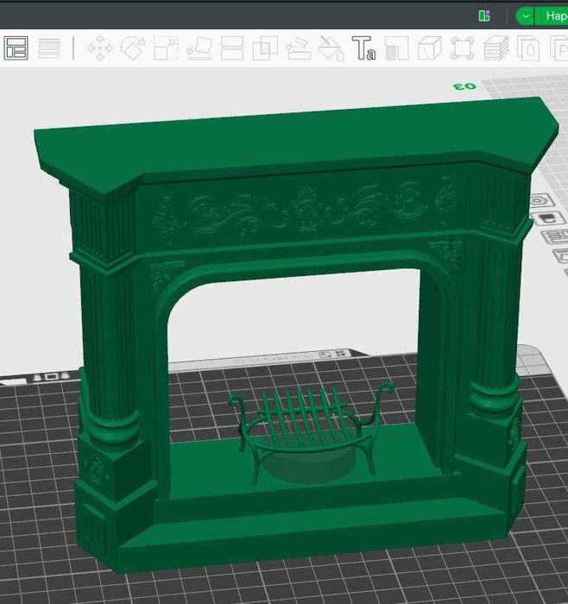
Task: Click the green and purple layout icon
Action: (484, 16)
